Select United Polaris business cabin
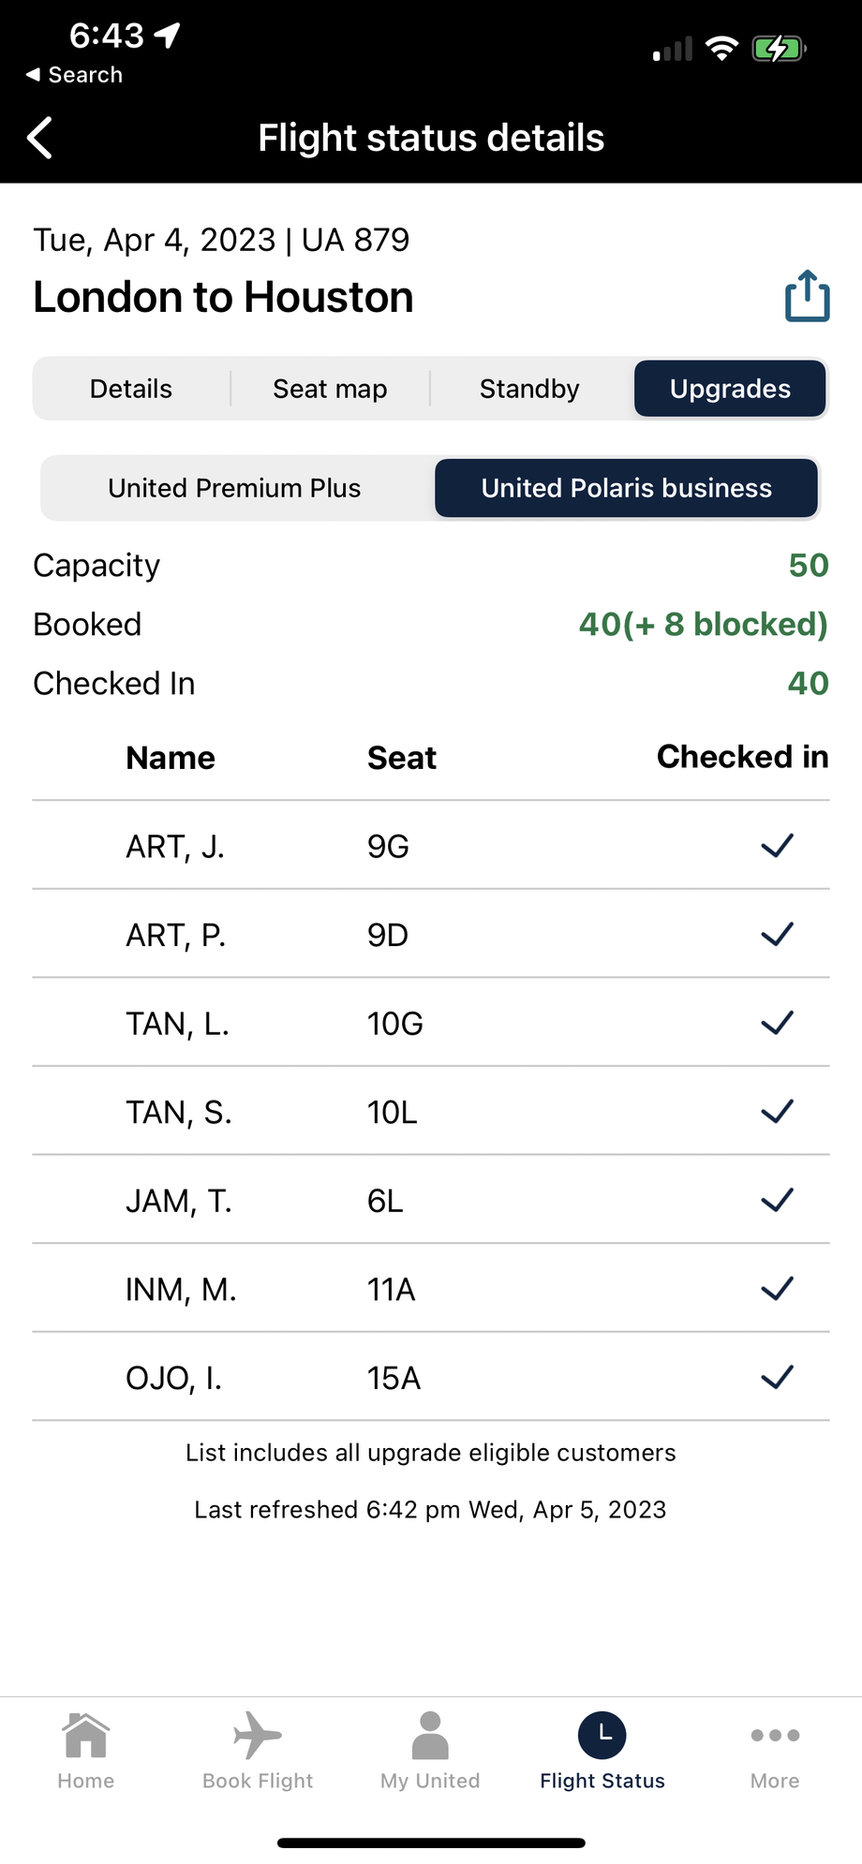The width and height of the screenshot is (862, 1864). click(x=627, y=488)
